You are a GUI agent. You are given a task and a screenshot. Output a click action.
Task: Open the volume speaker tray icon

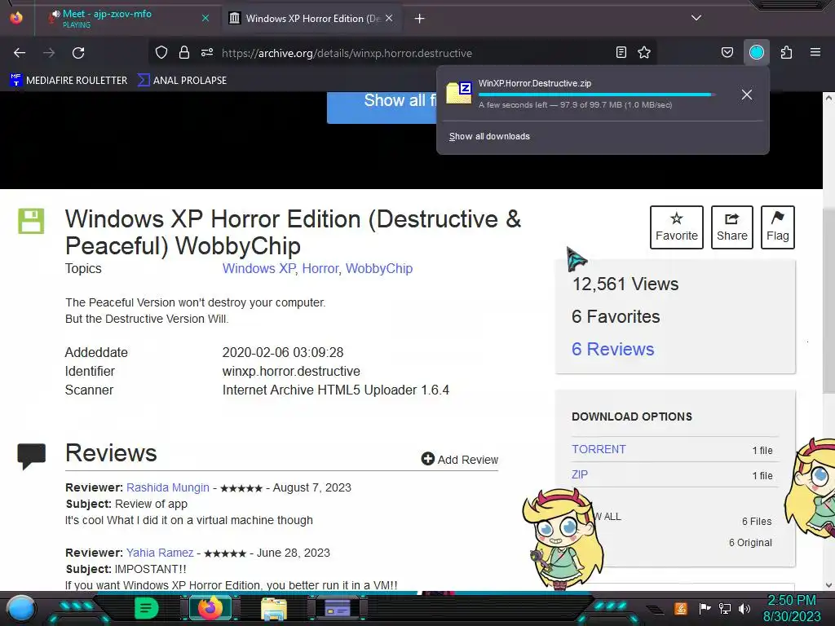click(x=744, y=608)
